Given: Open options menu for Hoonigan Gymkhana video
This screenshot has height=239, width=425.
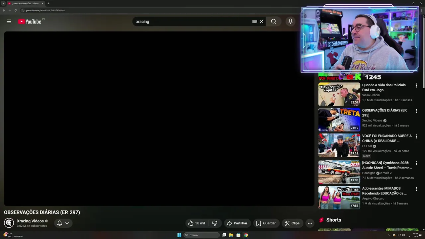Looking at the screenshot, I should (x=416, y=163).
